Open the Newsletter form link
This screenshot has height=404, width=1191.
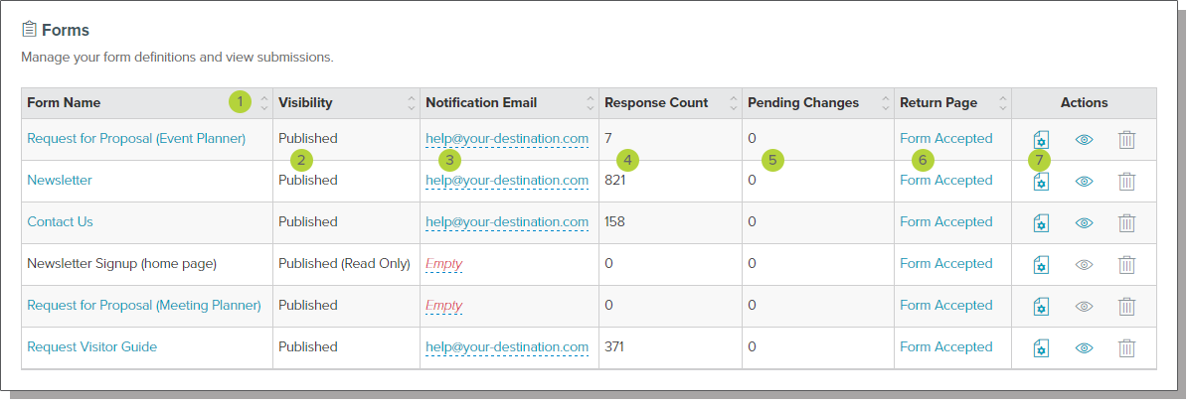(x=60, y=181)
